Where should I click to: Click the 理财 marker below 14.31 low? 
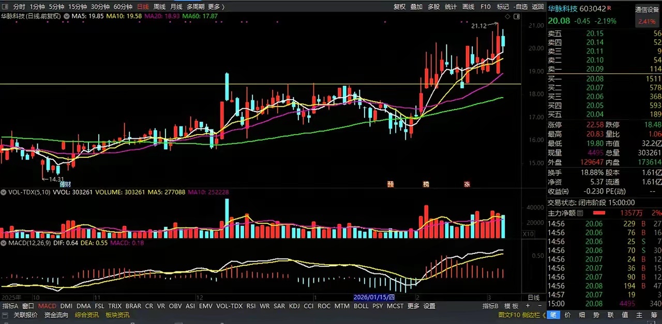click(x=66, y=184)
